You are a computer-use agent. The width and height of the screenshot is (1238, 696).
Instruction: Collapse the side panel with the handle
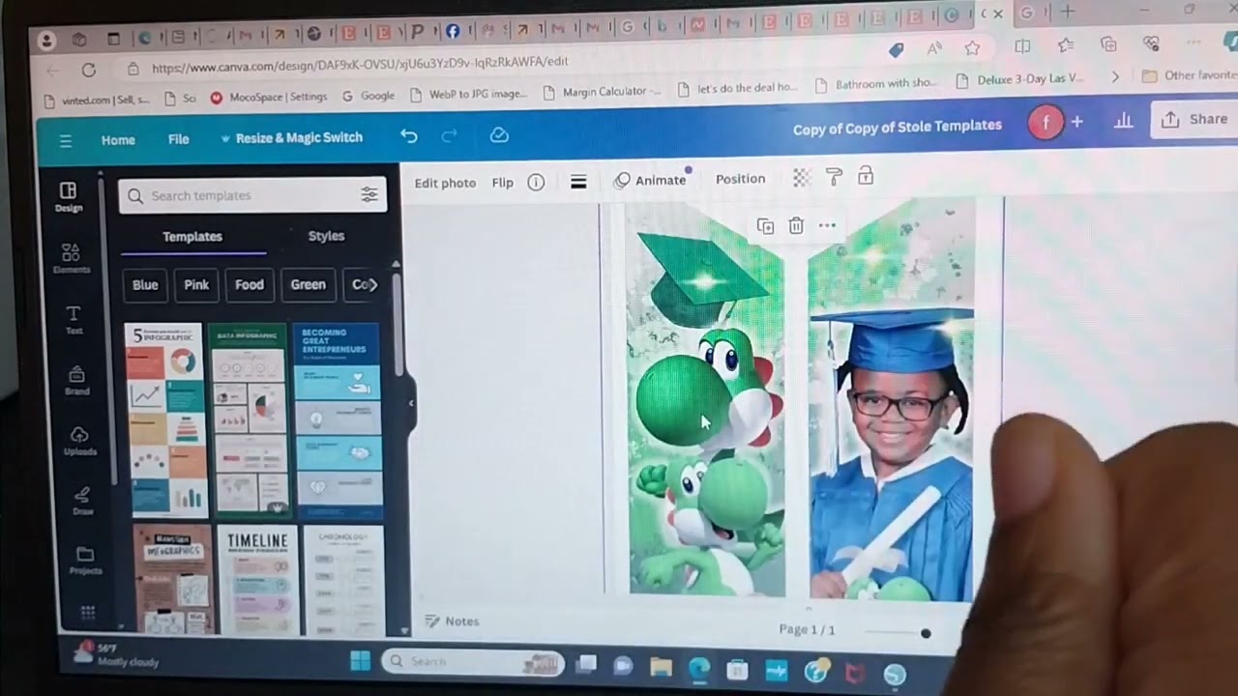410,403
